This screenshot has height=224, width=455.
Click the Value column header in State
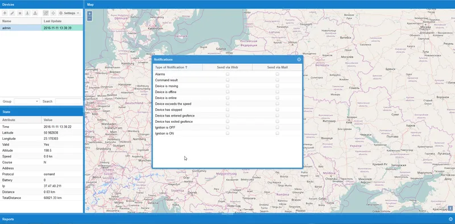[62, 120]
